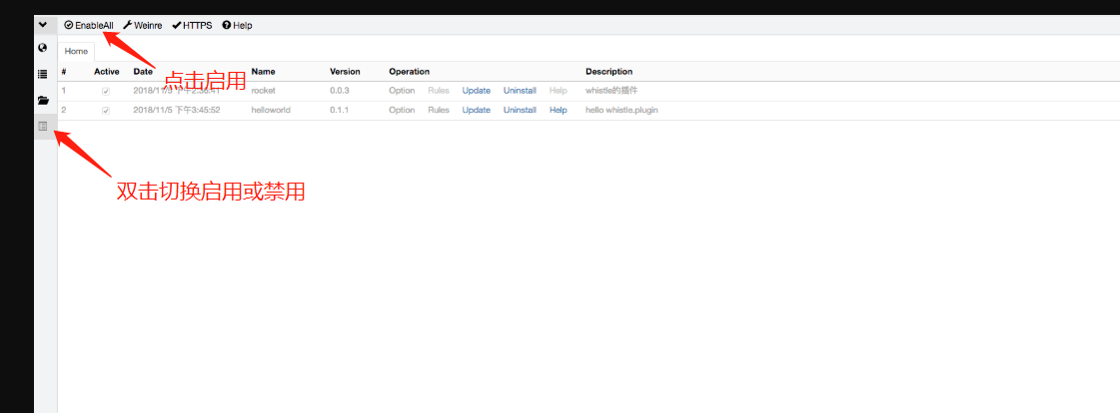Click the Version column header
The width and height of the screenshot is (1120, 413).
[345, 72]
